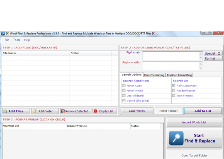Click the Remove Selected button
The height and width of the screenshot is (159, 224).
coord(75,111)
